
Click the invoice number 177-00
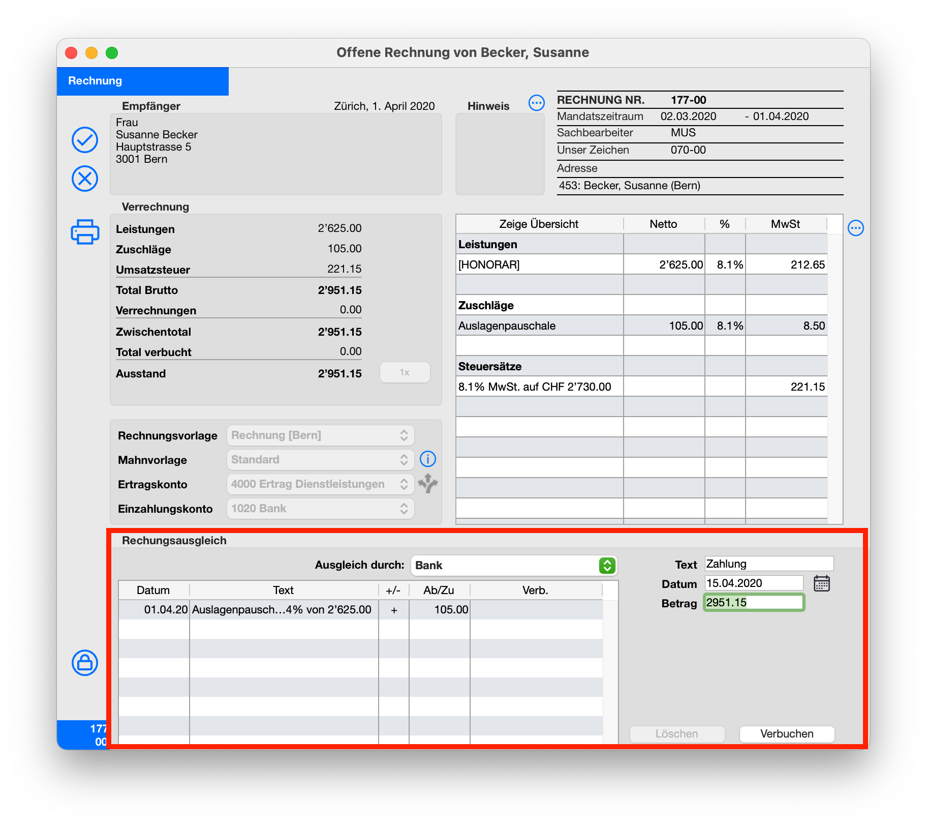click(x=689, y=100)
